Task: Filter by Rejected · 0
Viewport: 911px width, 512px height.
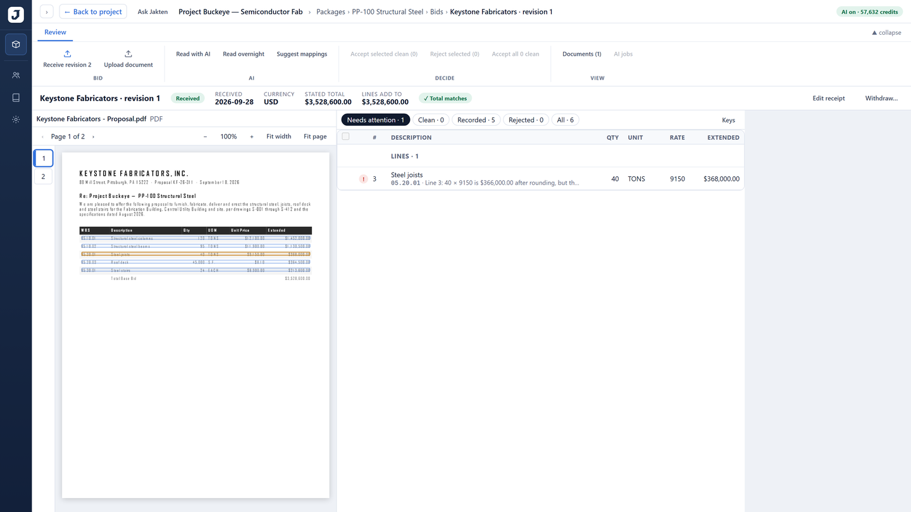Action: [526, 120]
